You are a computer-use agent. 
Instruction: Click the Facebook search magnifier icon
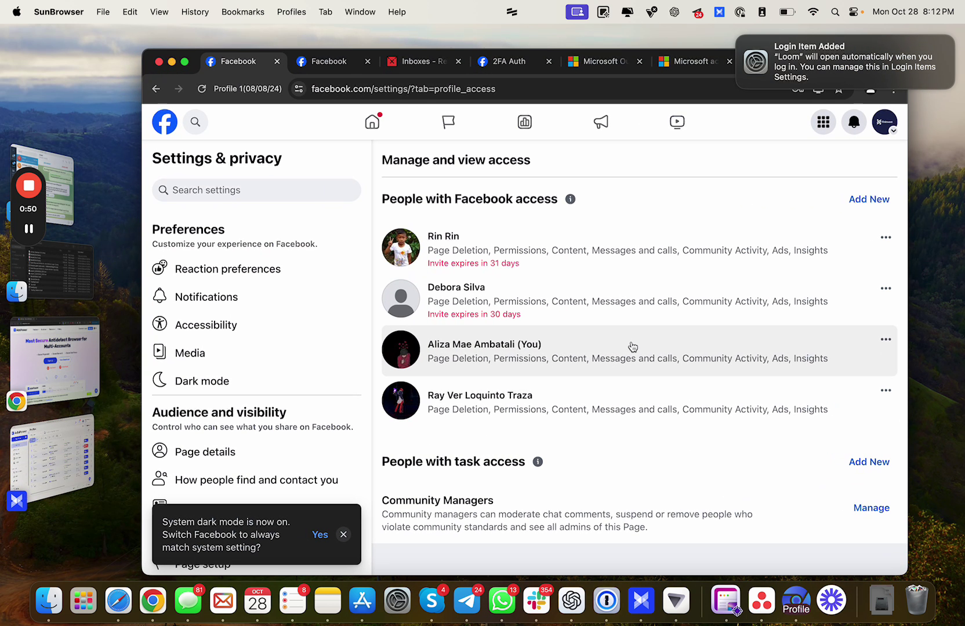(x=195, y=122)
